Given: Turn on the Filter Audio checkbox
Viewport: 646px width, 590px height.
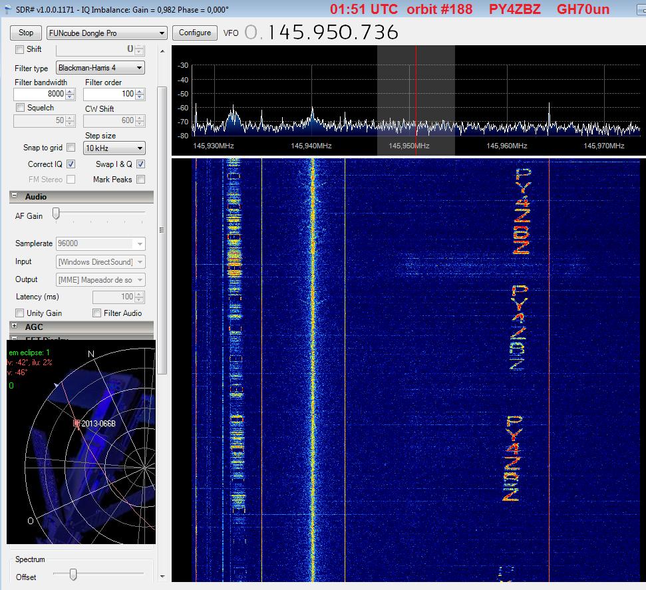Looking at the screenshot, I should point(97,313).
